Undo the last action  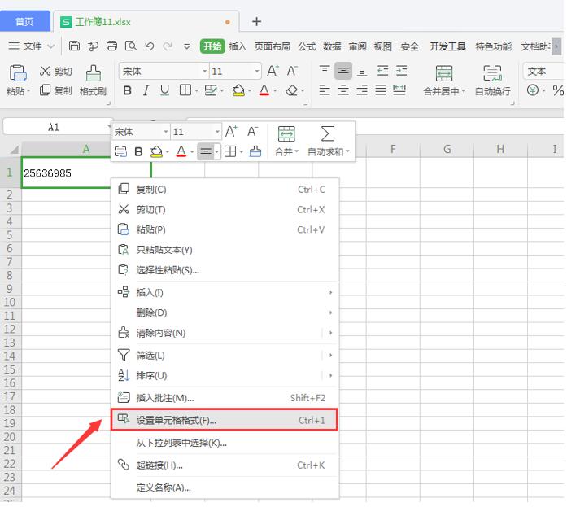click(150, 46)
